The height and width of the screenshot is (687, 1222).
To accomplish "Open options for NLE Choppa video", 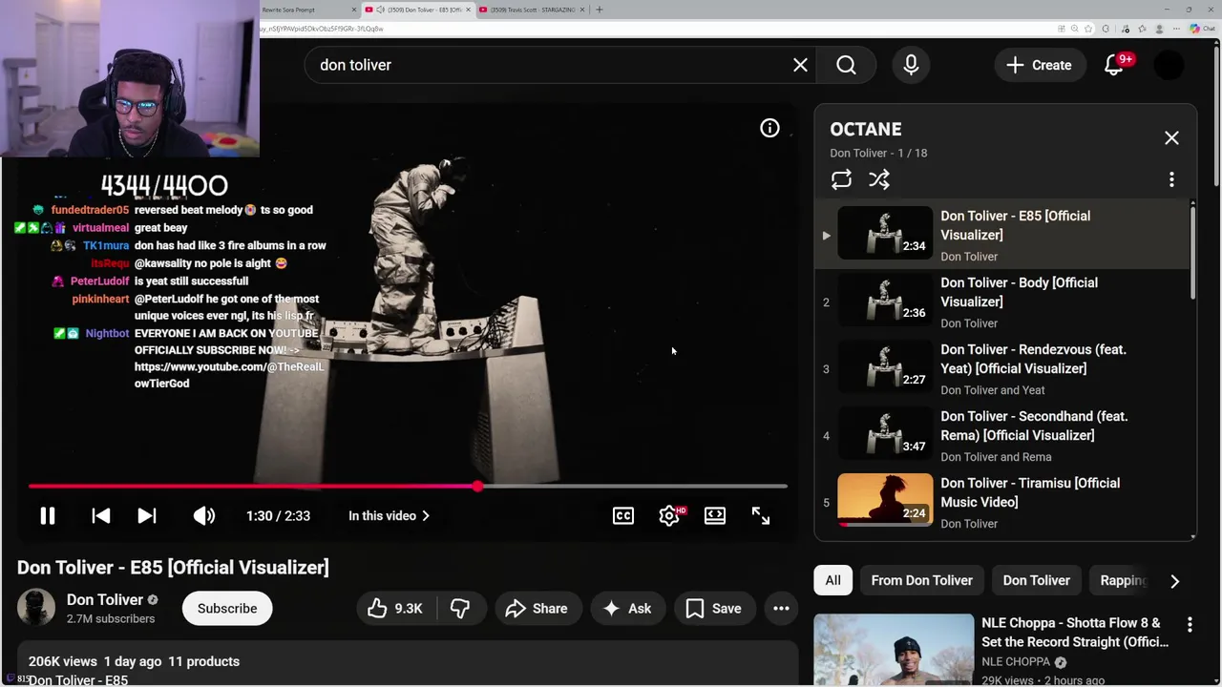I will (1190, 625).
